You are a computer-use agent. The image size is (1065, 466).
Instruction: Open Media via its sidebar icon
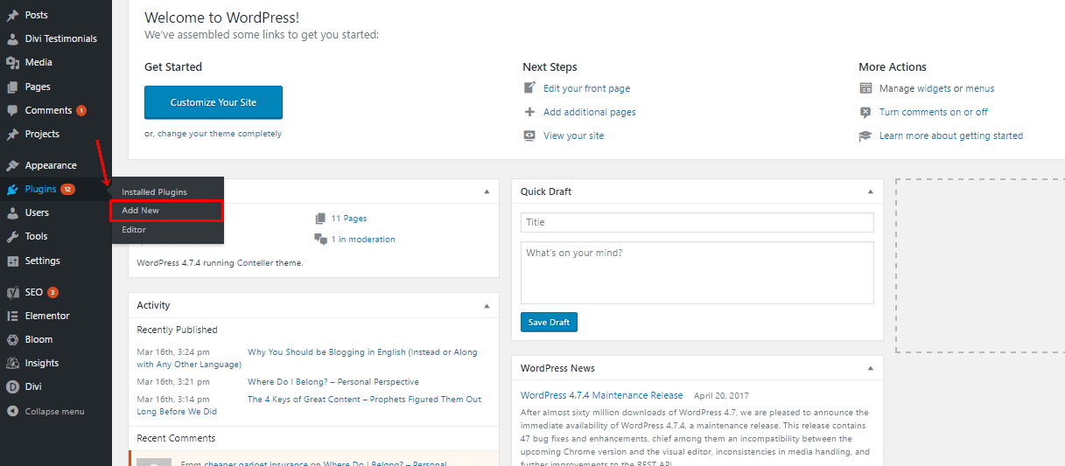tap(12, 63)
